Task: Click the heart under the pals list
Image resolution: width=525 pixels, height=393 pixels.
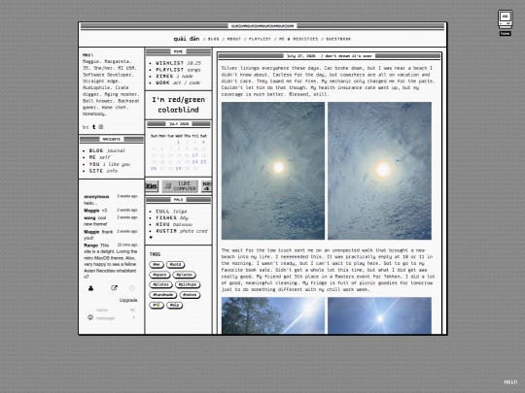Action: (151, 238)
